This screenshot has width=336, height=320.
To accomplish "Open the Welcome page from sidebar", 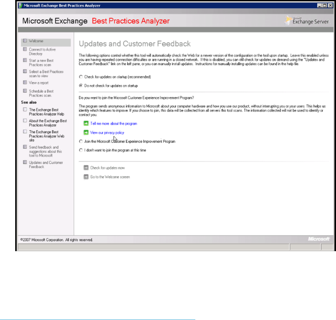I will [36, 41].
